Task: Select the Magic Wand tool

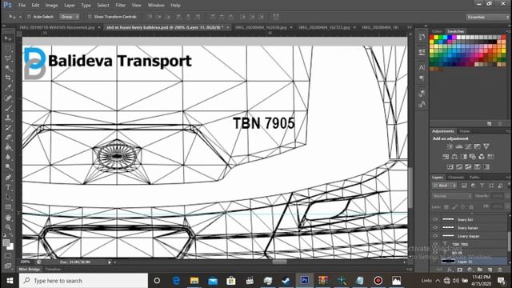Action: (8, 68)
